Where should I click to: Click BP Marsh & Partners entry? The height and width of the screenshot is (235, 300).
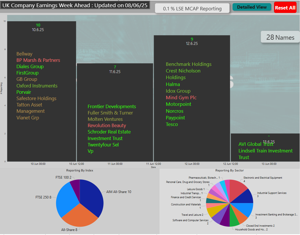coord(38,60)
